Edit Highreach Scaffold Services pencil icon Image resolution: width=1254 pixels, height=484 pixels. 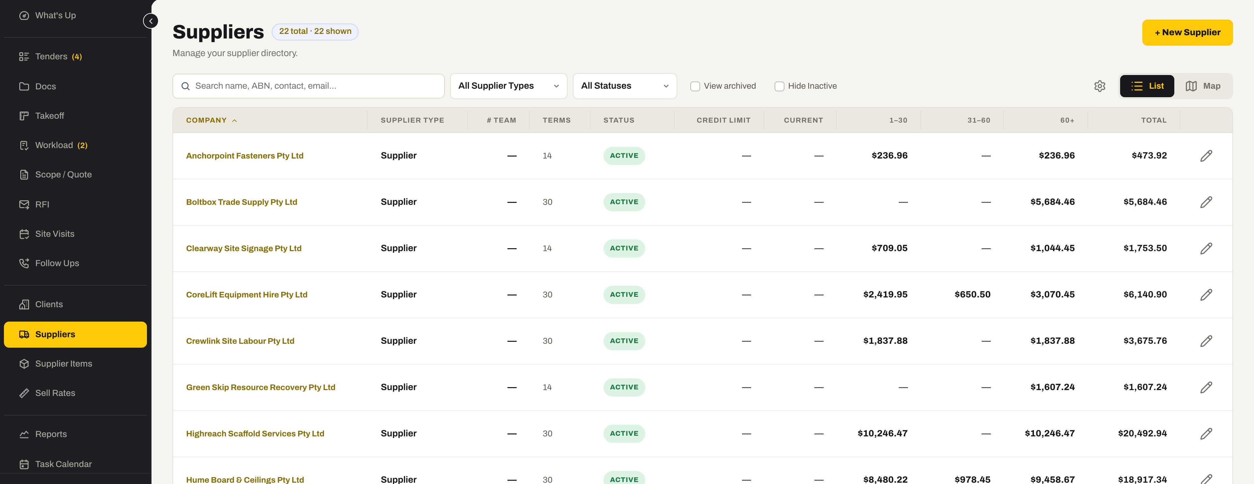click(x=1206, y=433)
